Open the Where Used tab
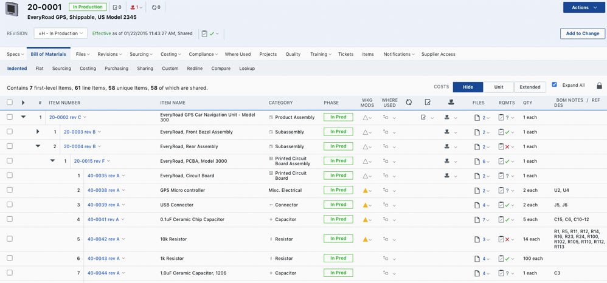 coord(238,55)
